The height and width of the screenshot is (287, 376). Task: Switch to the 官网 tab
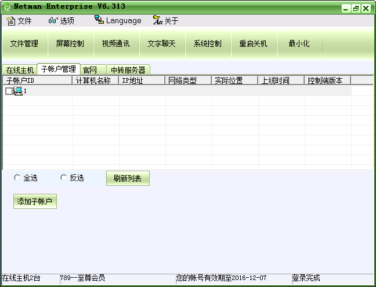pyautogui.click(x=93, y=70)
